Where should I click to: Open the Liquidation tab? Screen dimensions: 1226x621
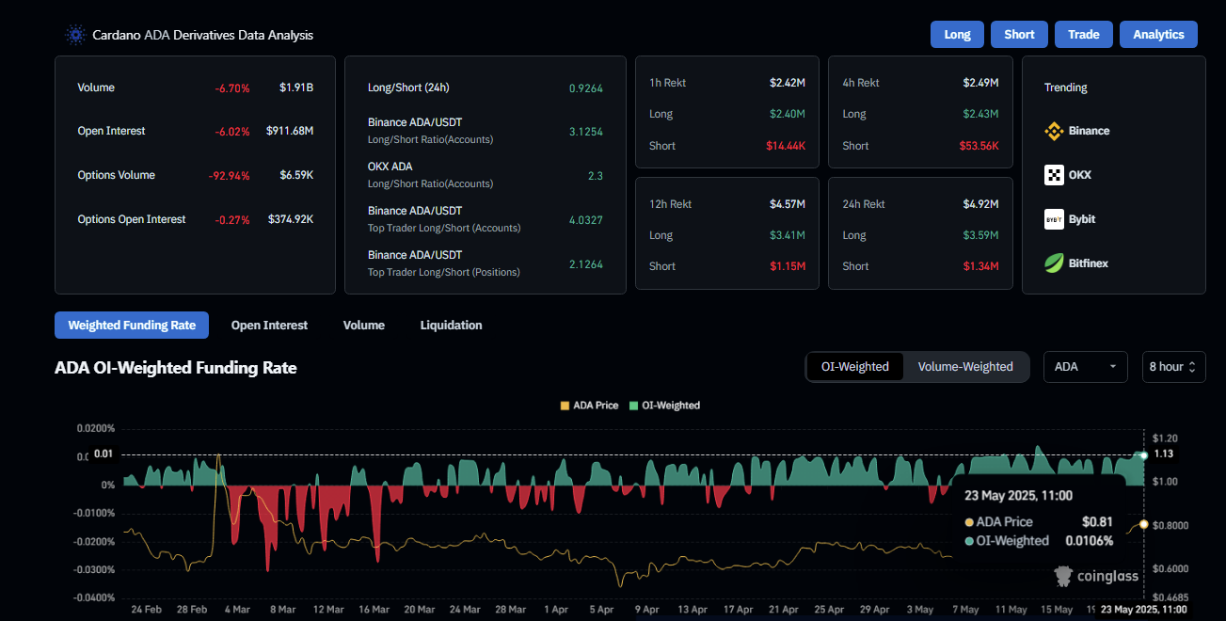451,326
